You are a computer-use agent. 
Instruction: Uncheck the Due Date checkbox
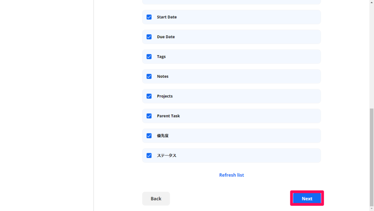149,37
